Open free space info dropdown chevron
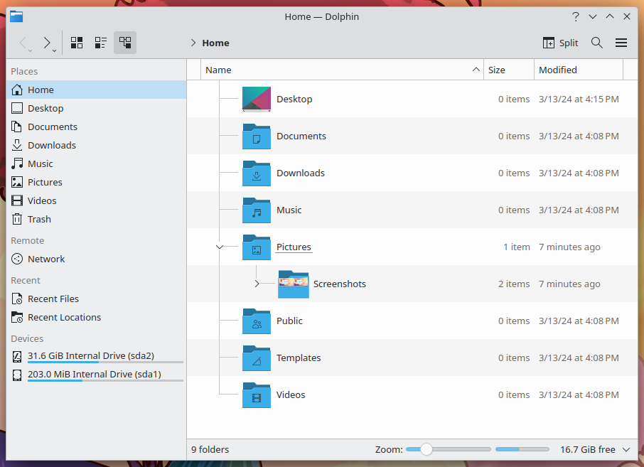Viewport: 644px width, 467px height. [x=626, y=450]
